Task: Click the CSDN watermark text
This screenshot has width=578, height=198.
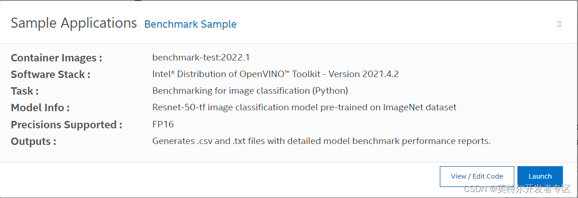Action: (x=475, y=189)
